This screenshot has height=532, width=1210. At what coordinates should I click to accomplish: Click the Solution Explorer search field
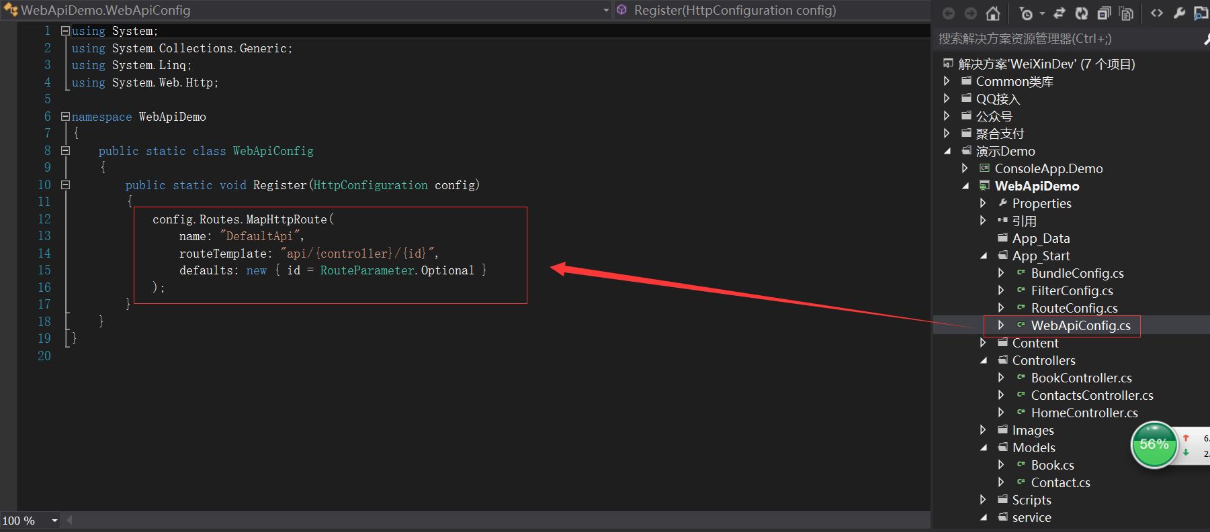pos(1068,39)
